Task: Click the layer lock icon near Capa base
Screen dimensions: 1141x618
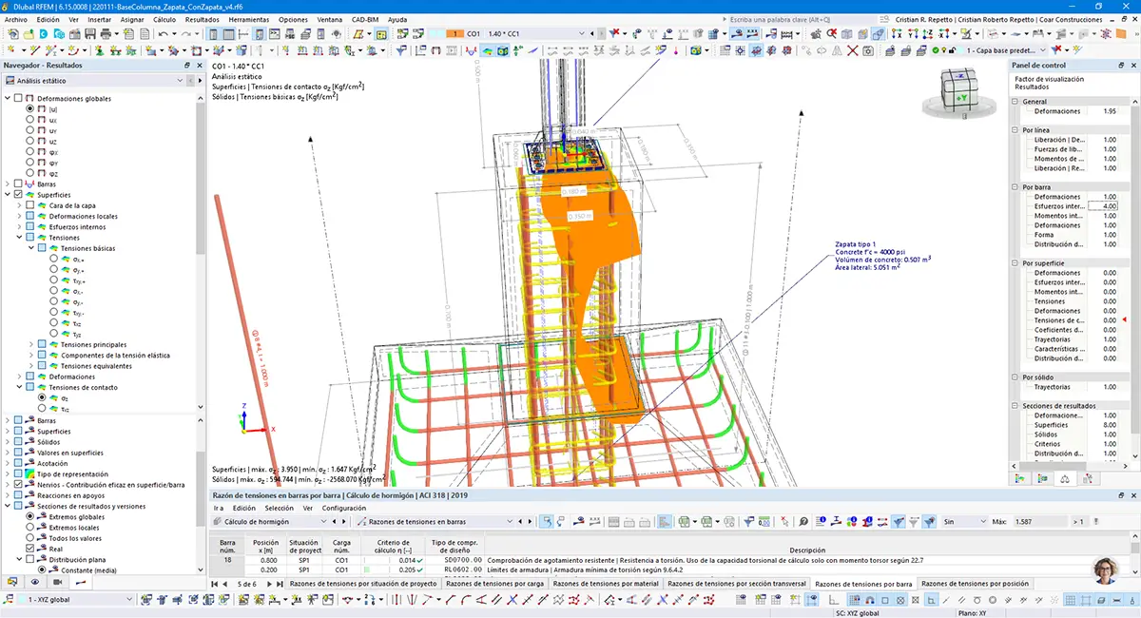Action: pyautogui.click(x=952, y=49)
